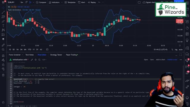Viewport: 190px width, 107px height.
Task: Switch to the Pine Editor tab
Action: pos(42,55)
